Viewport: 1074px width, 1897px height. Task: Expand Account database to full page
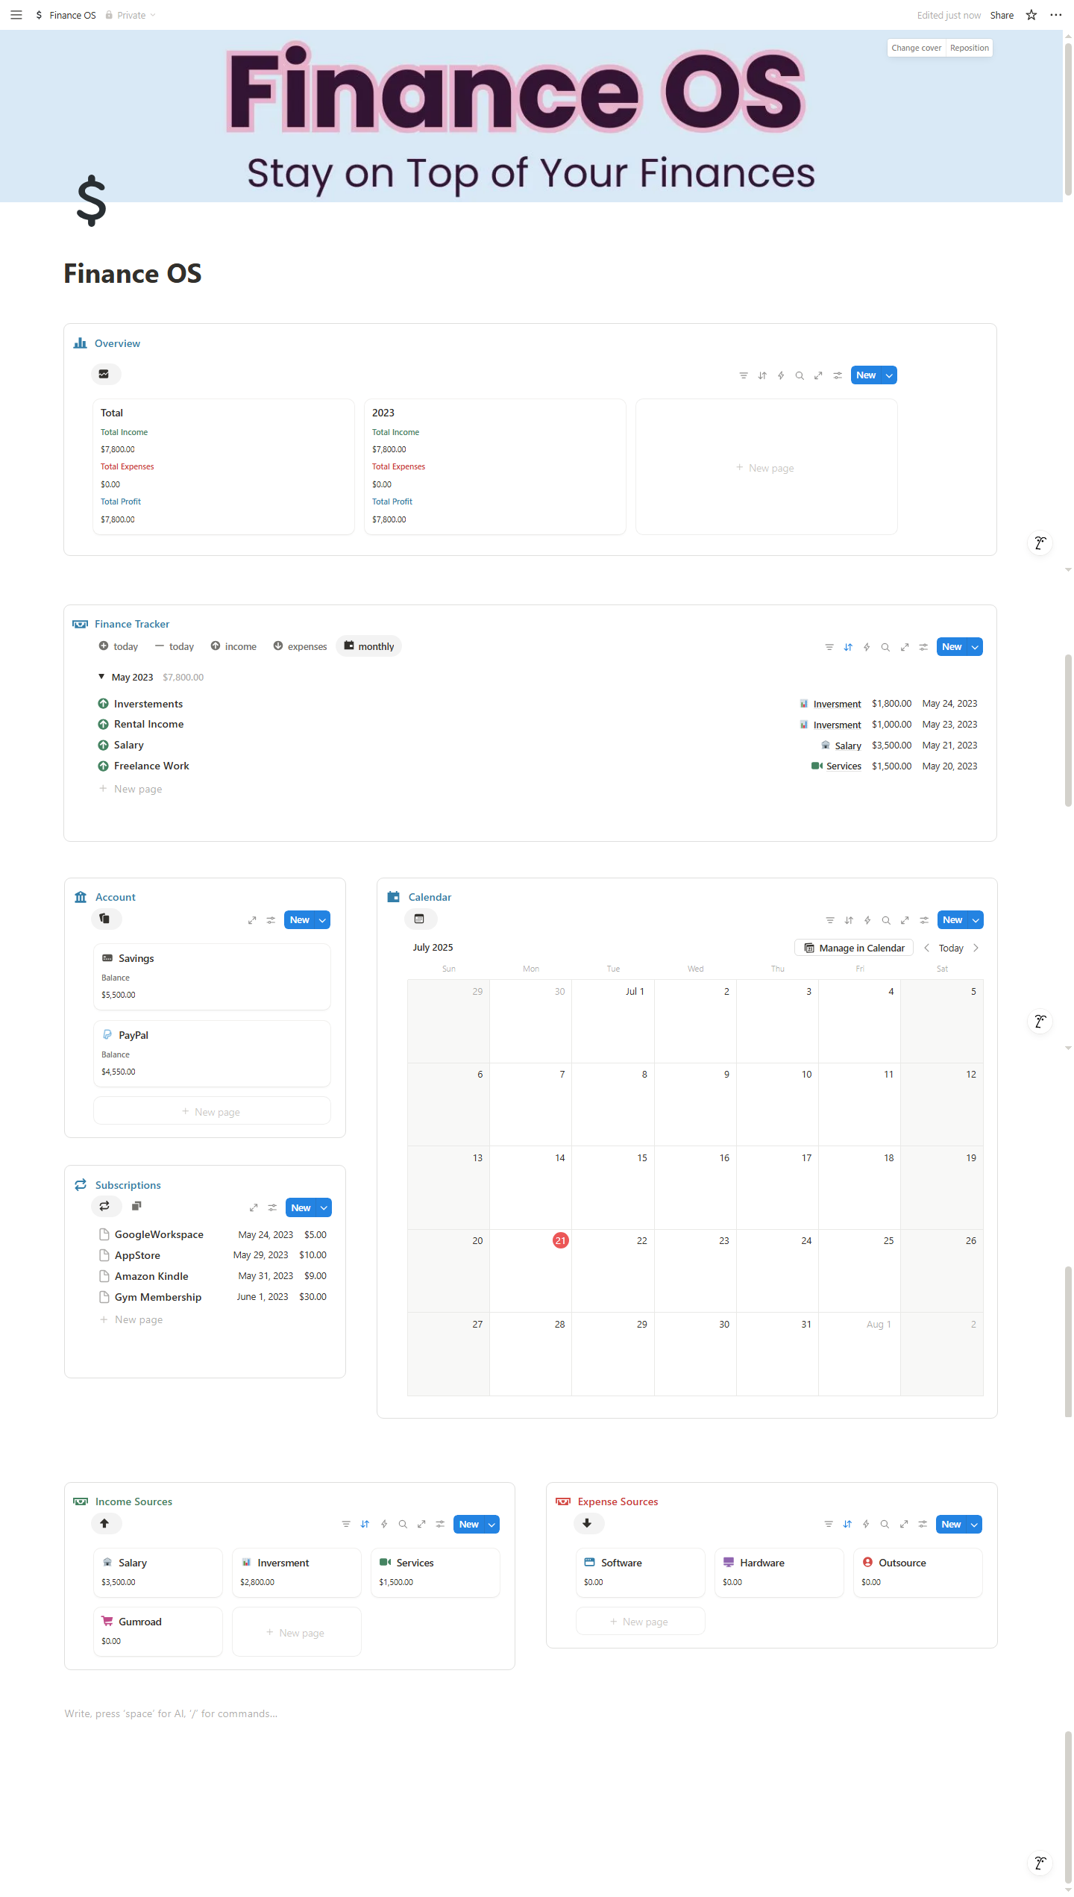252,920
